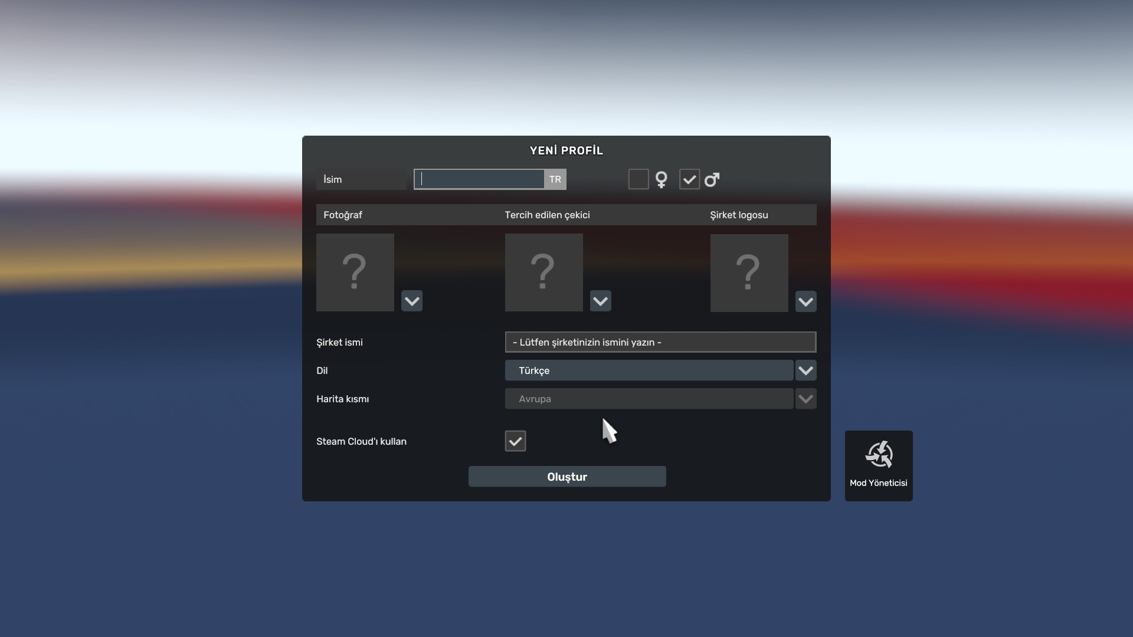Open the Mod Yöneticisi manager icon

click(879, 455)
